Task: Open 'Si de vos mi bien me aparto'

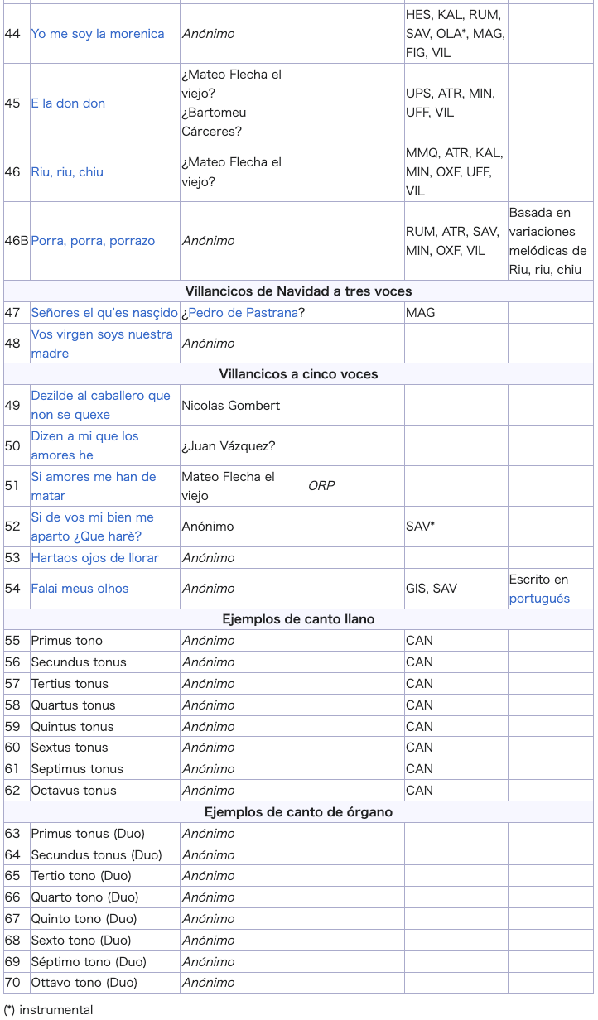Action: (92, 527)
